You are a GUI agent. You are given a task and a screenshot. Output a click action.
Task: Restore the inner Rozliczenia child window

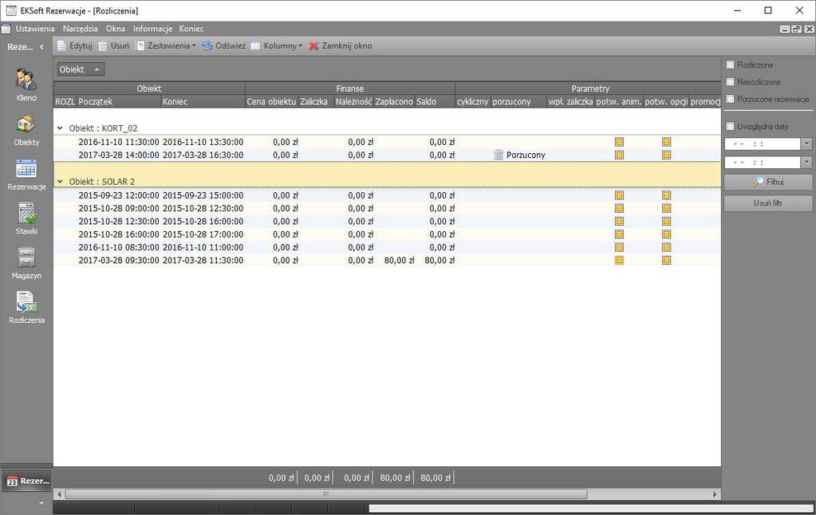pos(796,29)
